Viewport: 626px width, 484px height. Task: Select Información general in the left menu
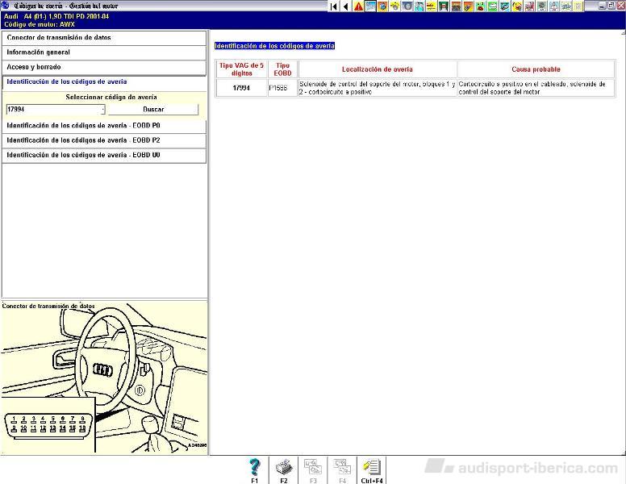pos(104,52)
